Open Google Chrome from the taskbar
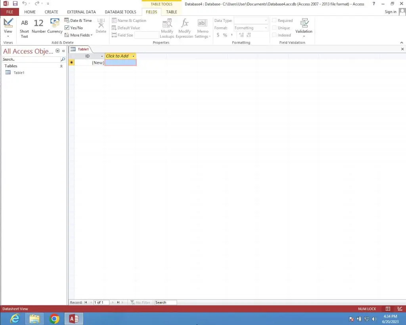406x325 pixels. pos(54,319)
